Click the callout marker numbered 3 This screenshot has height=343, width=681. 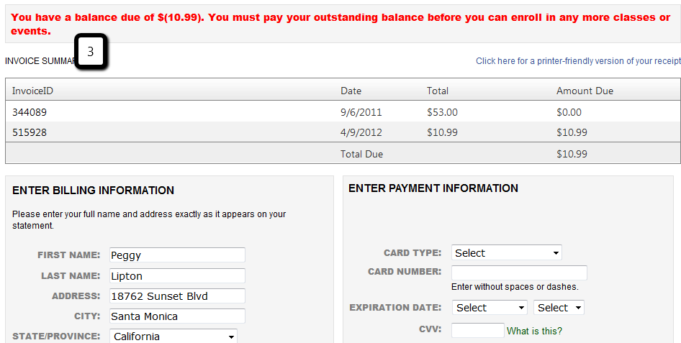coord(91,52)
